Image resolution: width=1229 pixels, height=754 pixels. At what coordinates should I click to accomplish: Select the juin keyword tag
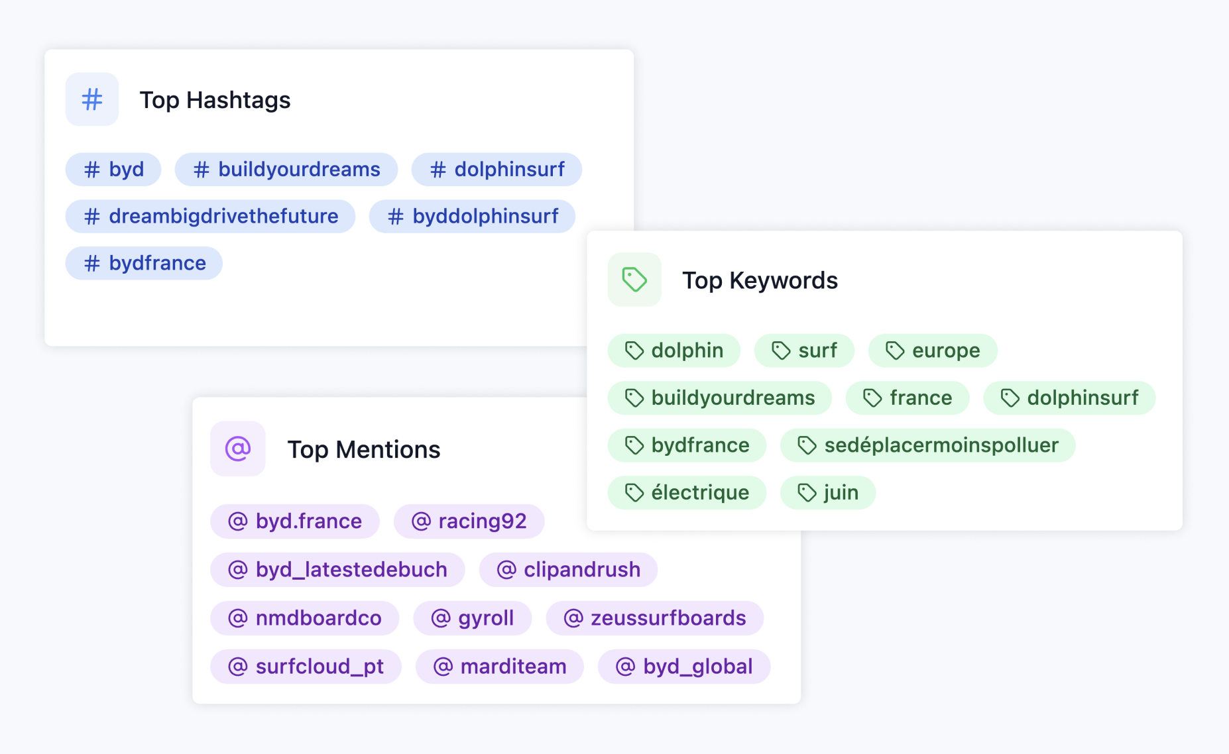click(x=828, y=493)
